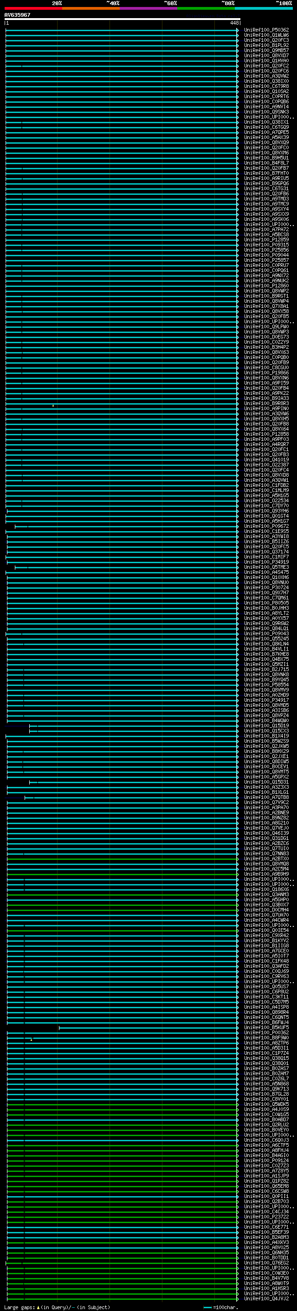Click UniRef100_P09043 label
The width and height of the screenshot is (297, 1311).
point(266,633)
